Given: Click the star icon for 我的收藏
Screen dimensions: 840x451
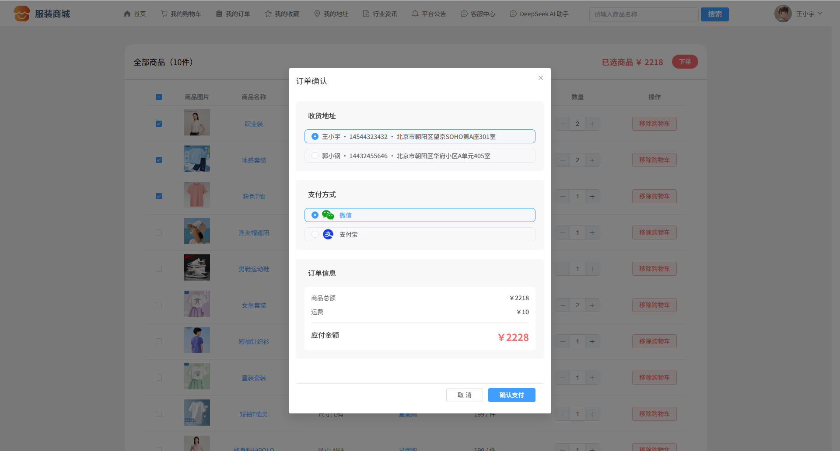Looking at the screenshot, I should [x=268, y=14].
